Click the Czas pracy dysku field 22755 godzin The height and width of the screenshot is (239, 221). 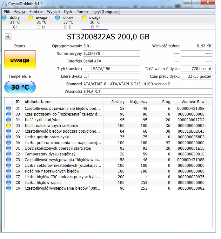point(197,76)
